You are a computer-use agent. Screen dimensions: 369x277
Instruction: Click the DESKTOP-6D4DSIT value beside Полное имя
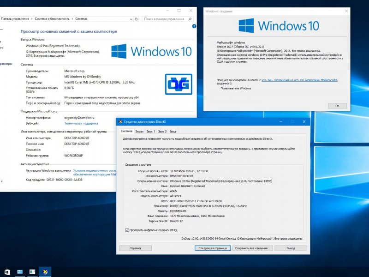coord(77,144)
